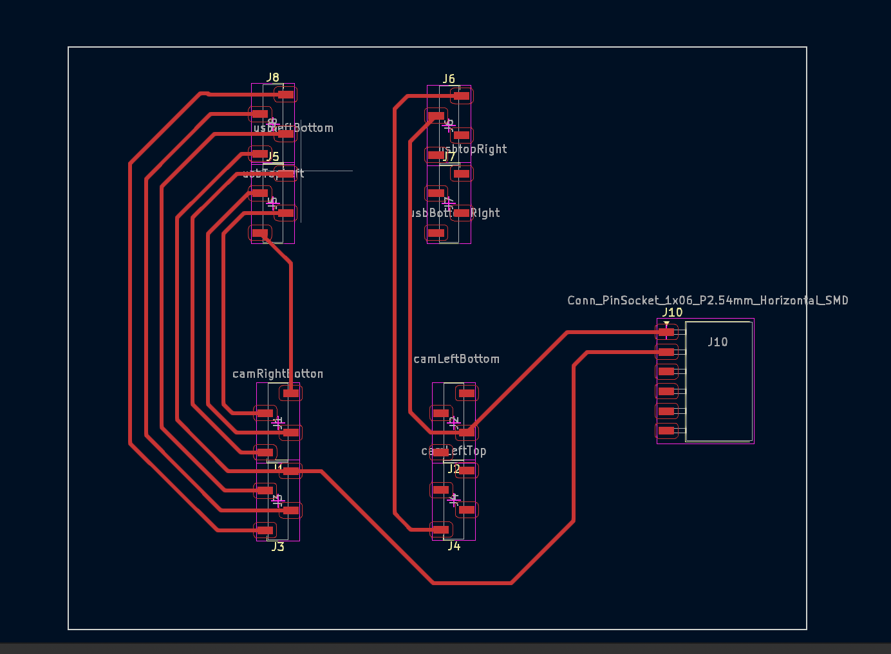Screen dimensions: 891x654
Task: Select the J3 reference label
Action: click(x=277, y=547)
